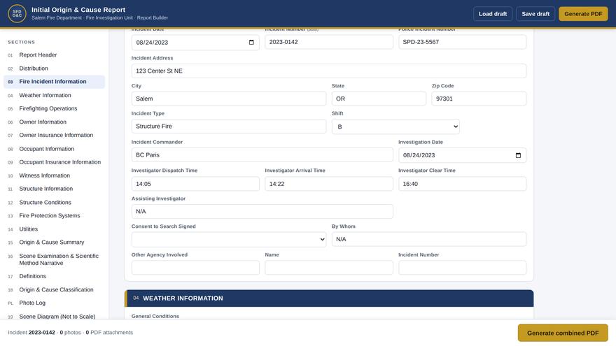
Task: Go to Distribution section
Action: pos(54,69)
